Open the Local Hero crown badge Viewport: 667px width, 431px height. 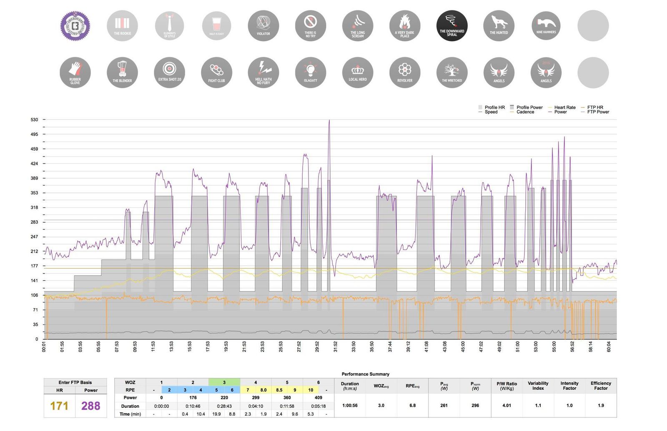pyautogui.click(x=358, y=72)
